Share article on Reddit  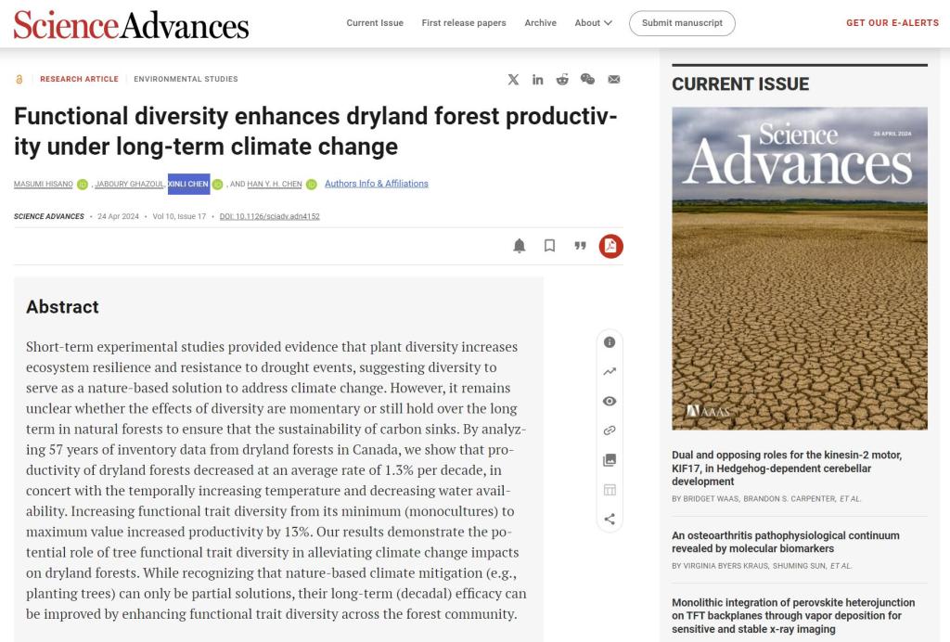pyautogui.click(x=562, y=80)
